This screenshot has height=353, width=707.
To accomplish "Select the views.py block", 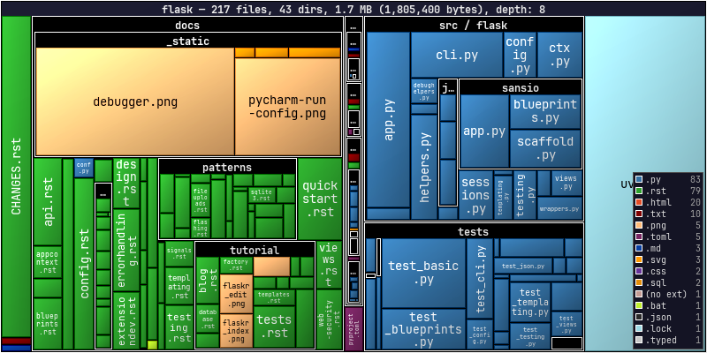I will pos(566,184).
